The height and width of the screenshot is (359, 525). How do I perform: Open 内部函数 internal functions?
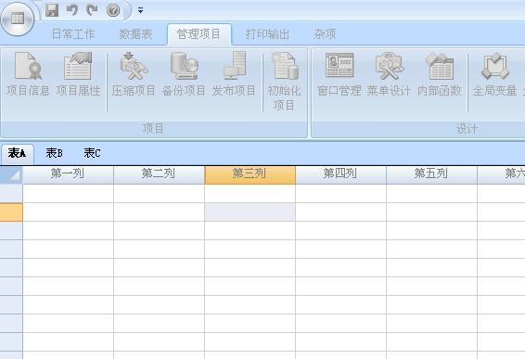[x=439, y=74]
